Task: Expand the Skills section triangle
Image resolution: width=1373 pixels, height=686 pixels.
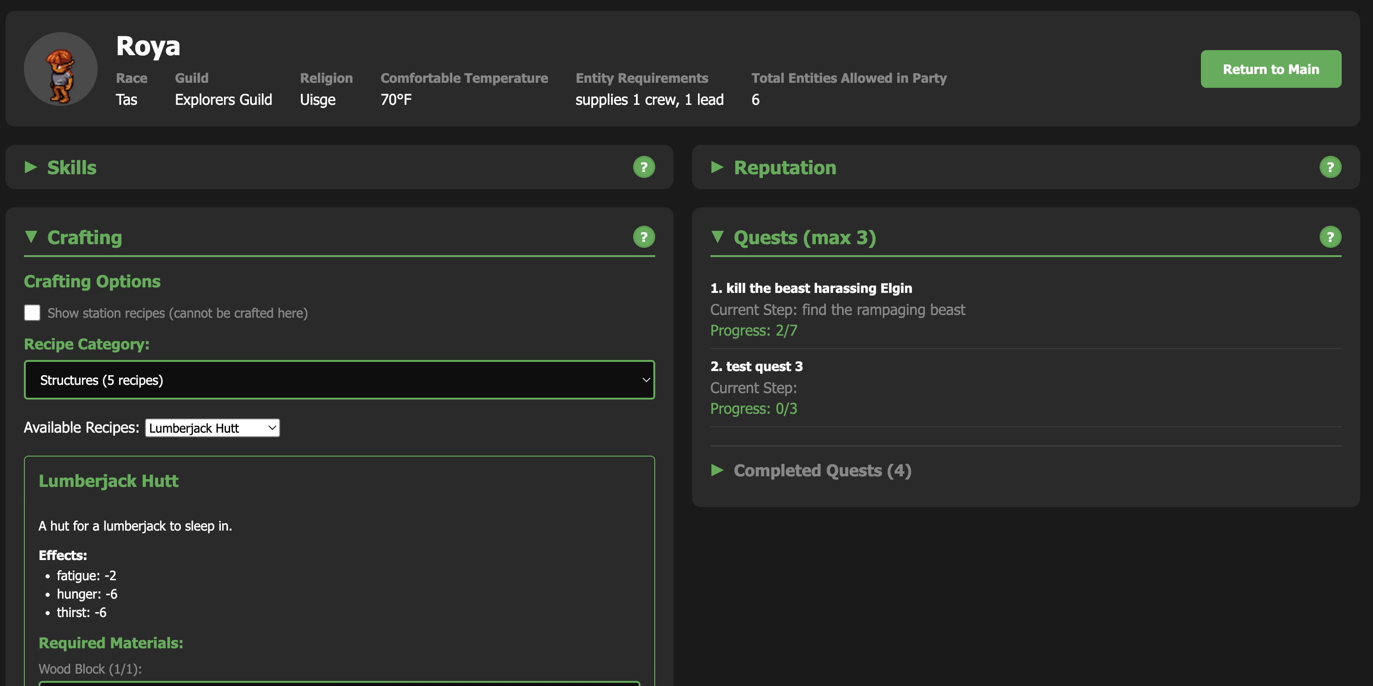Action: [x=31, y=167]
